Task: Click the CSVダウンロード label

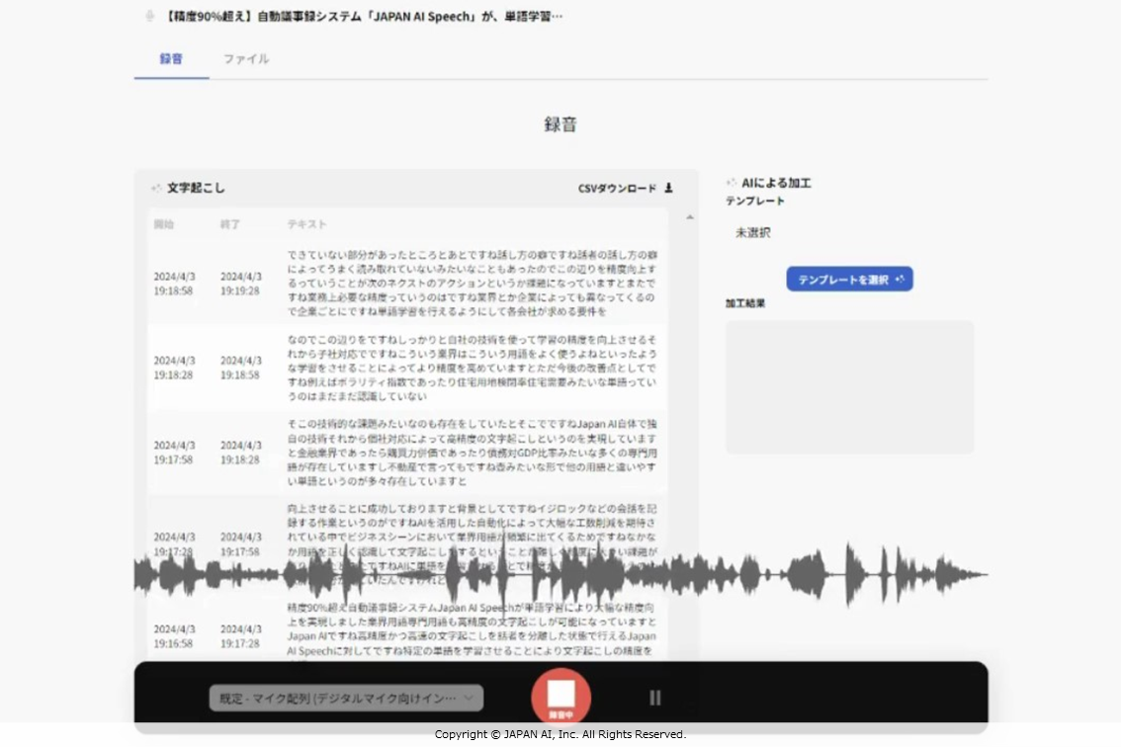Action: point(617,188)
